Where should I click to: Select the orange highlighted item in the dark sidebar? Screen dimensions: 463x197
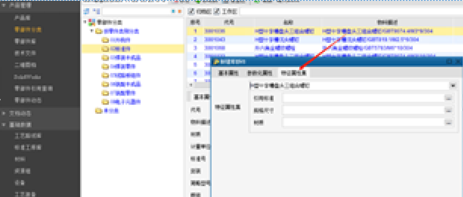[x=28, y=29]
